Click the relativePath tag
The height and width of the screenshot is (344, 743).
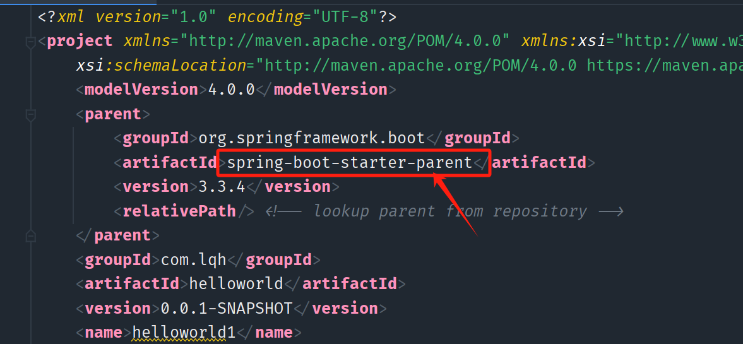[x=184, y=211]
